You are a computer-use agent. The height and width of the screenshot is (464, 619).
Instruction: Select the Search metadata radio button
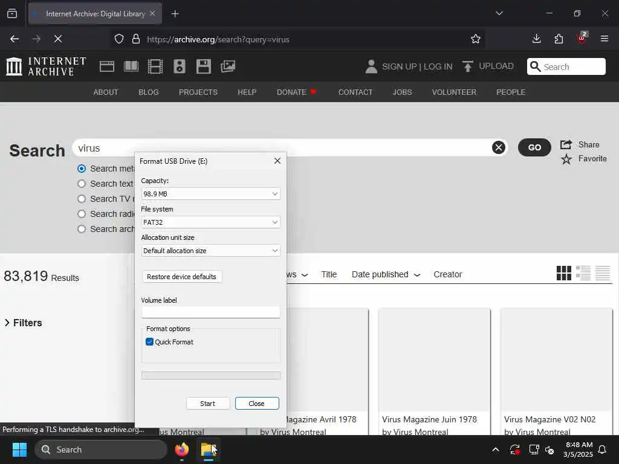[x=82, y=169]
